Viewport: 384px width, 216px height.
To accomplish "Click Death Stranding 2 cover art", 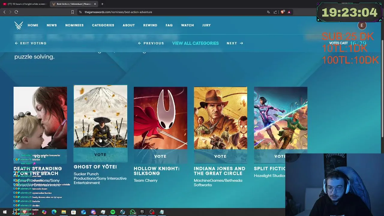I will coord(40,118).
